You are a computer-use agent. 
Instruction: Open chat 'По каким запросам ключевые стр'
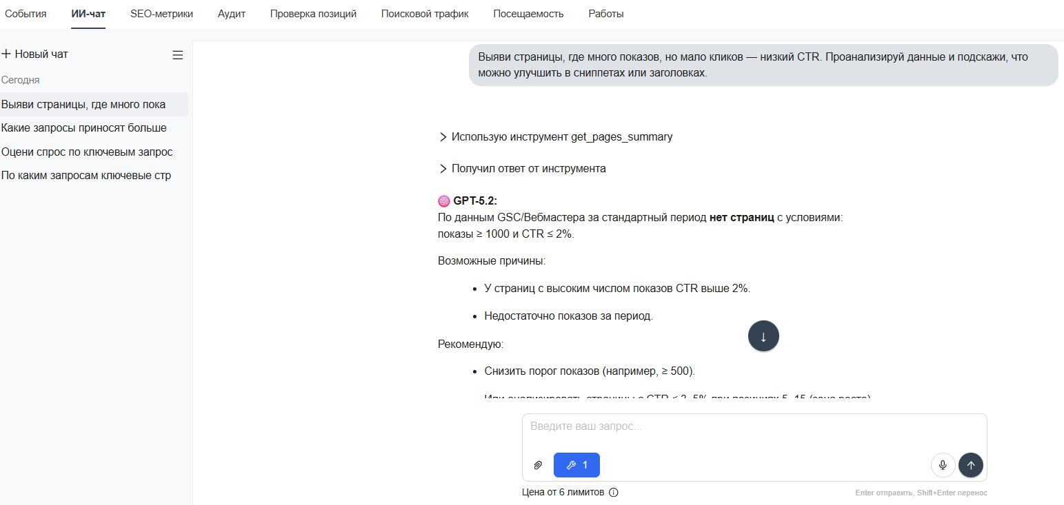(x=86, y=175)
